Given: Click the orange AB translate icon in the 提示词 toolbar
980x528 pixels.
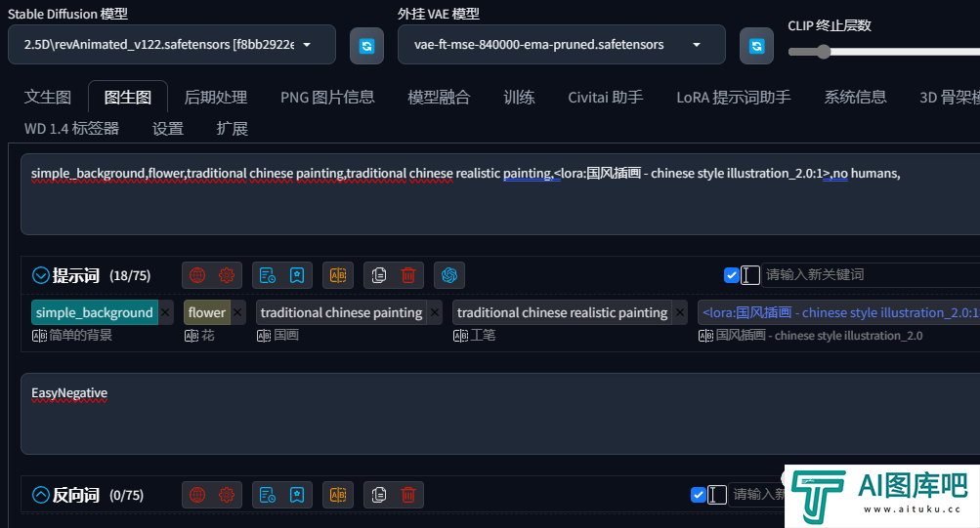Looking at the screenshot, I should click(x=338, y=275).
